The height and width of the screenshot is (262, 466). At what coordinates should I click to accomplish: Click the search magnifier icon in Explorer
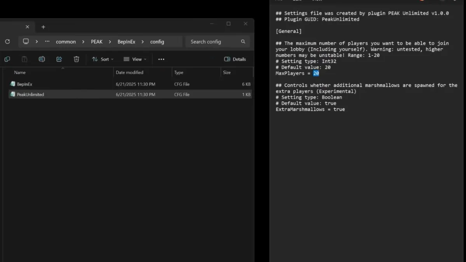(x=243, y=42)
